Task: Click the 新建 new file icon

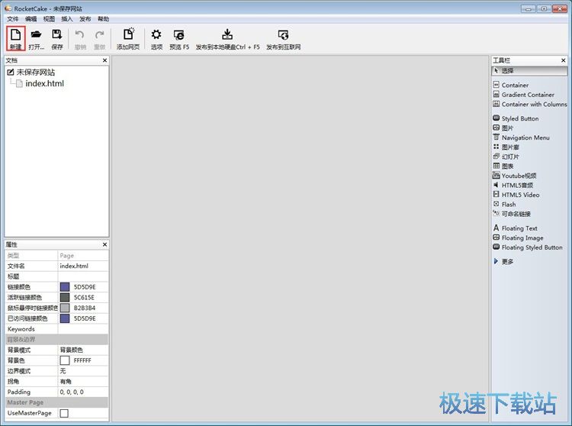Action: [15, 38]
